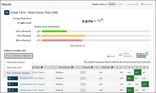
Task: Sort by column A arrows
Action: point(125,67)
